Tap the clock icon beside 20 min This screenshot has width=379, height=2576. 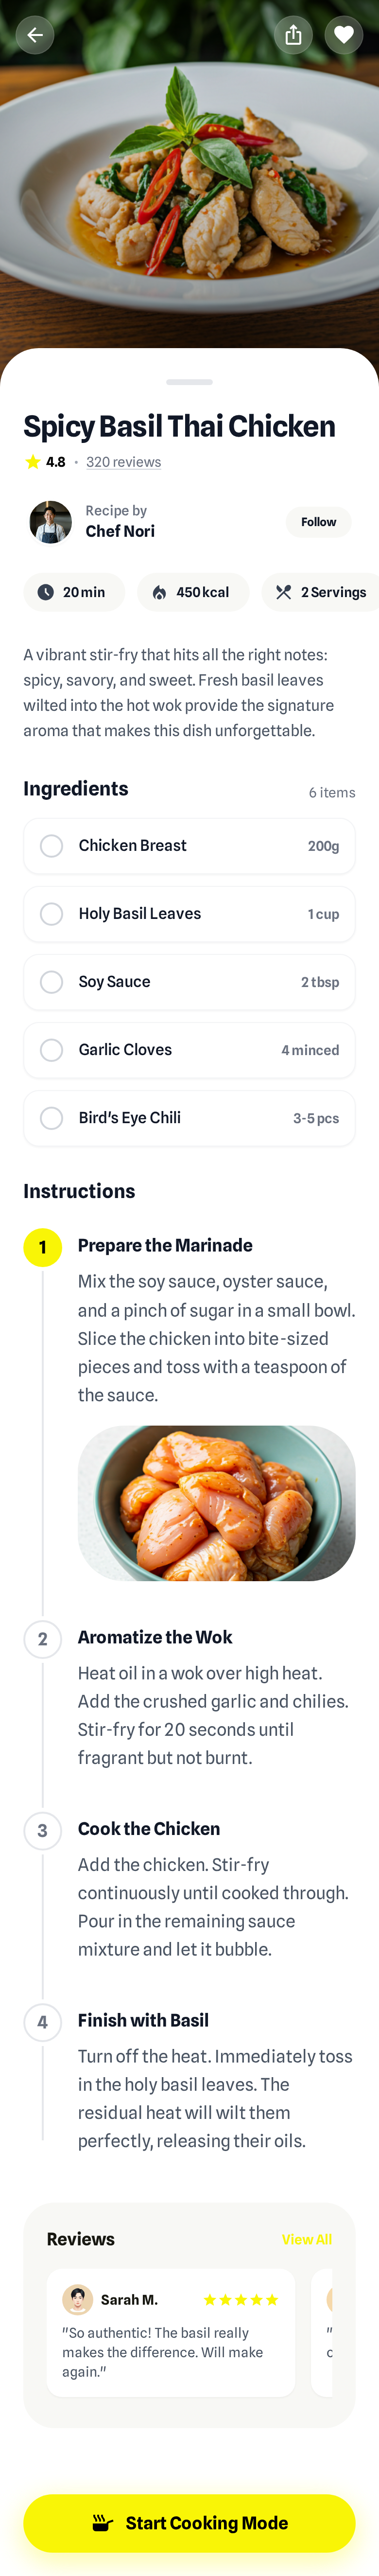tap(46, 592)
